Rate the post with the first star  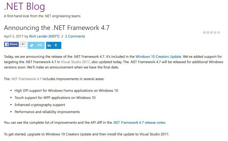point(204,32)
